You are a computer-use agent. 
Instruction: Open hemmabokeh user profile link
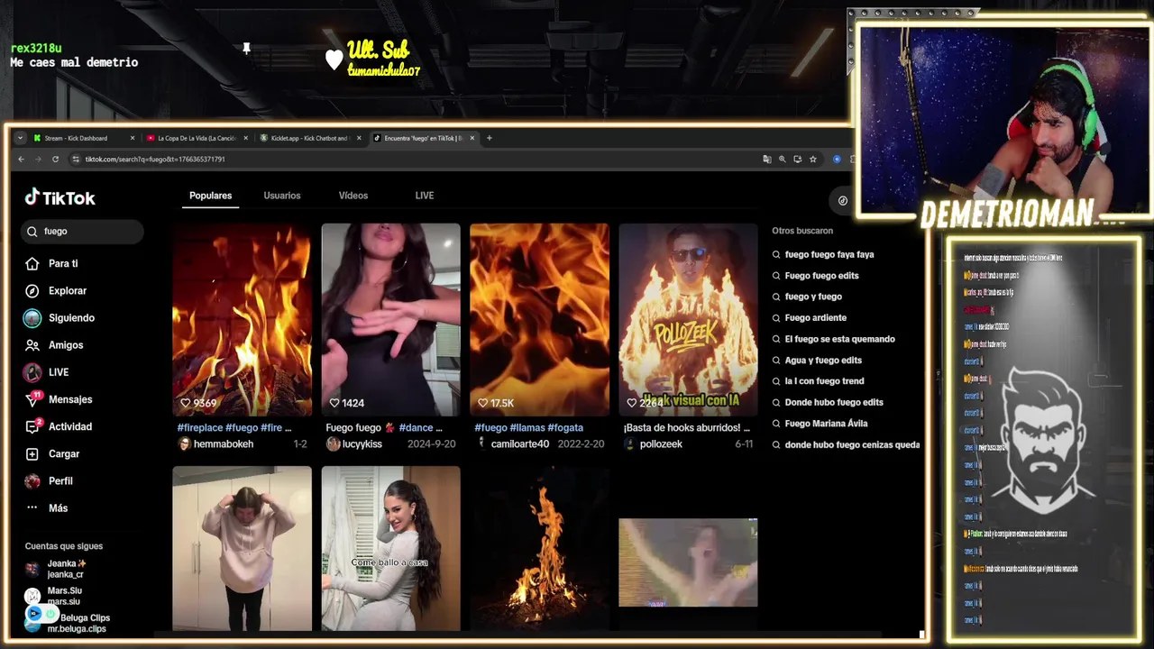tap(224, 444)
